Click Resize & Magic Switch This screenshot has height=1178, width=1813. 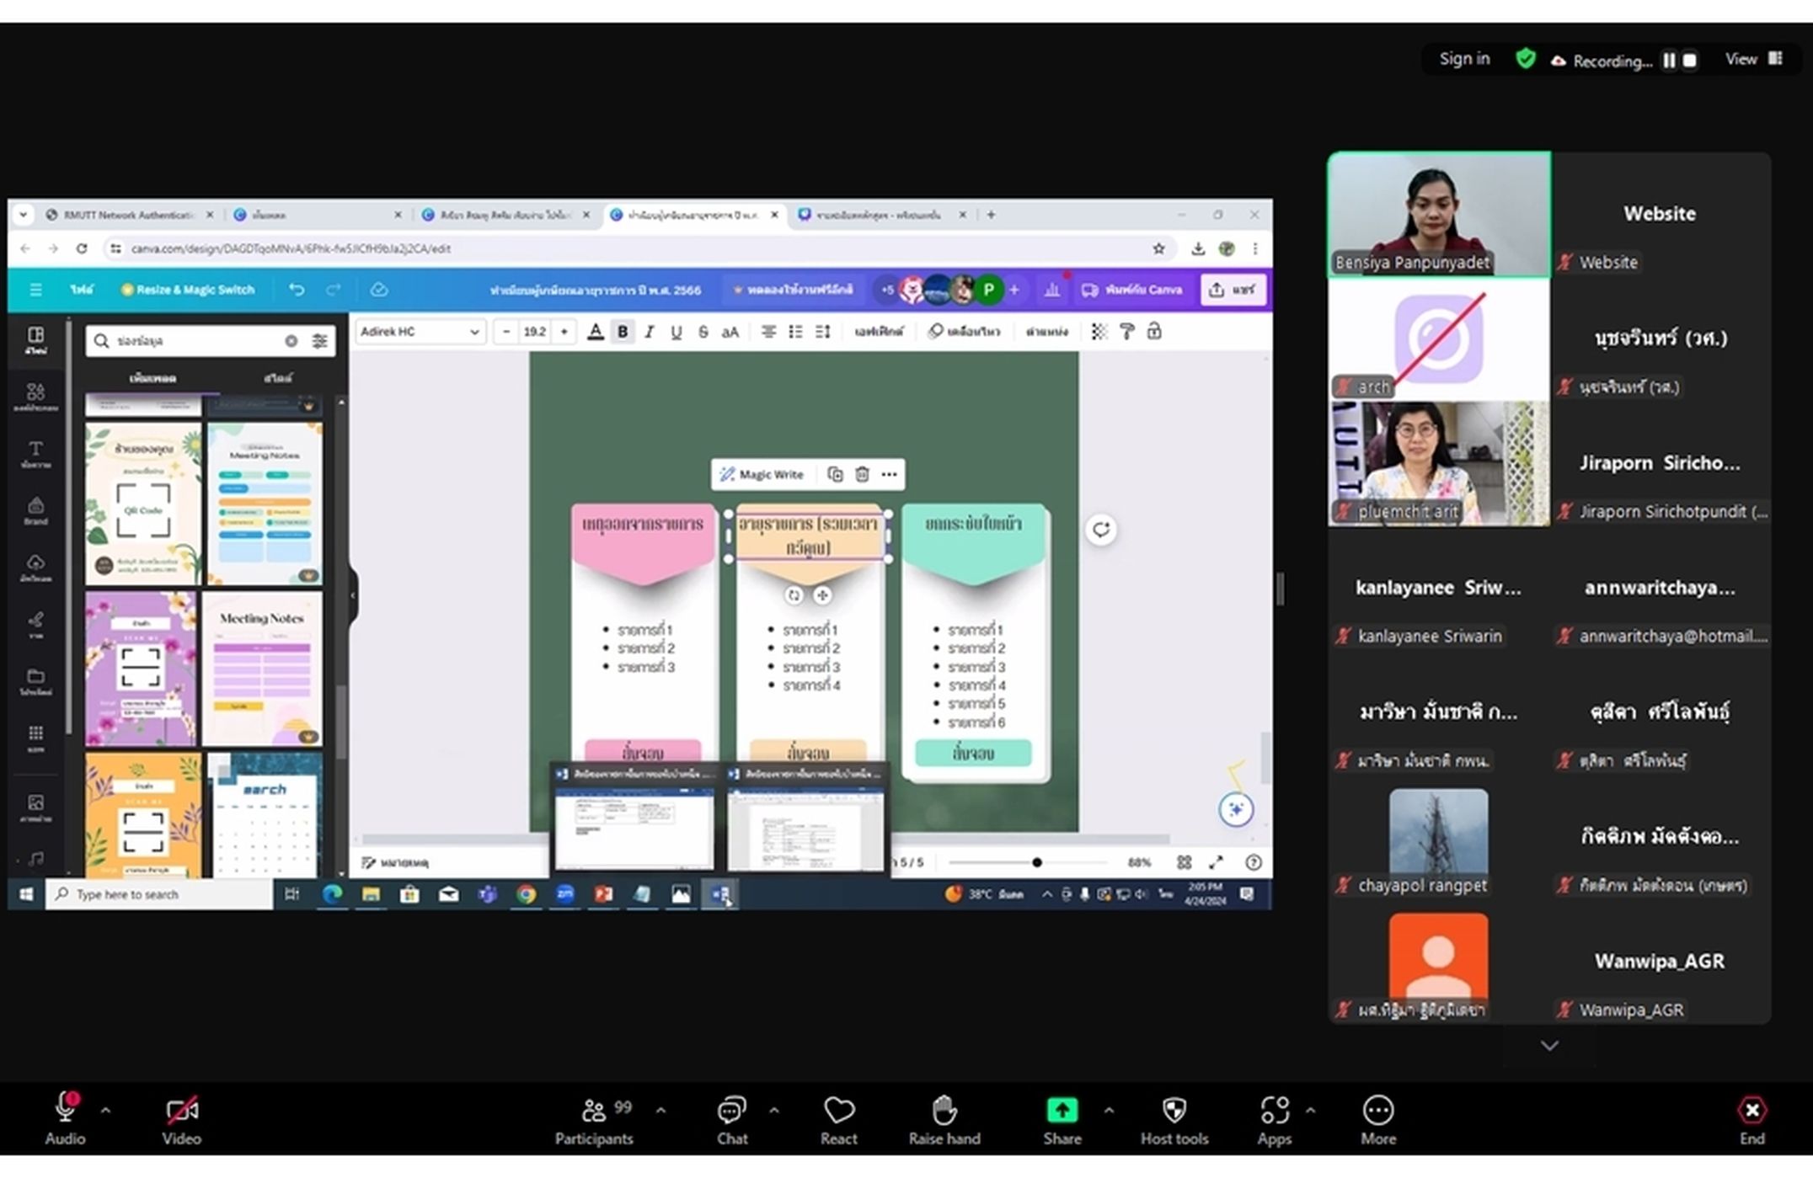pyautogui.click(x=188, y=290)
